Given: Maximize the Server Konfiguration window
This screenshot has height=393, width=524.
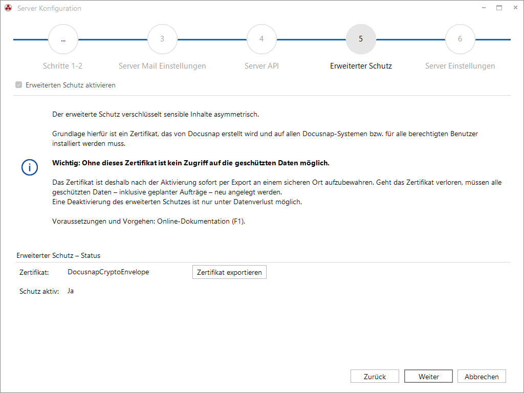Looking at the screenshot, I should [499, 8].
